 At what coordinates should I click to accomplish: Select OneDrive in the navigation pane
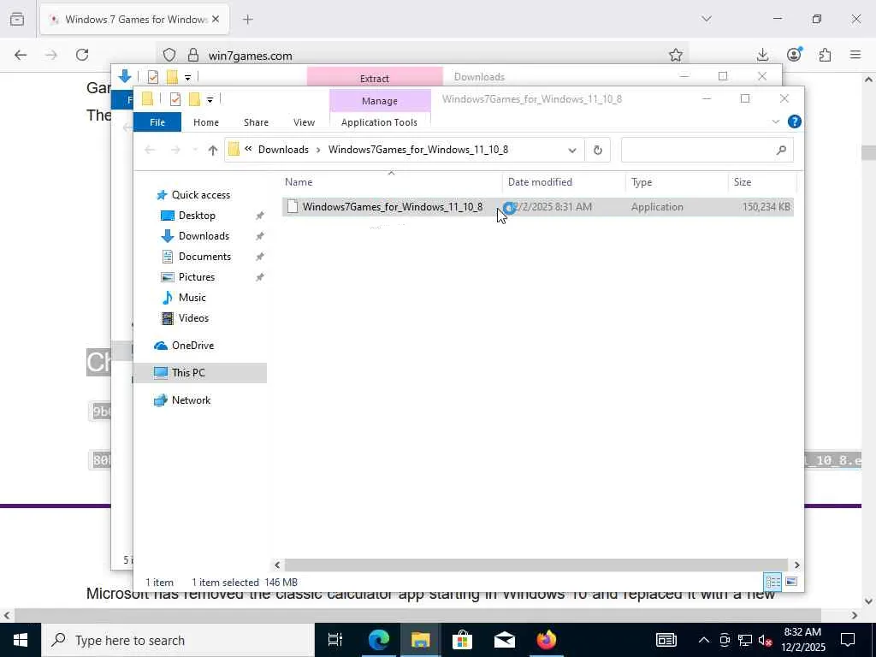192,346
